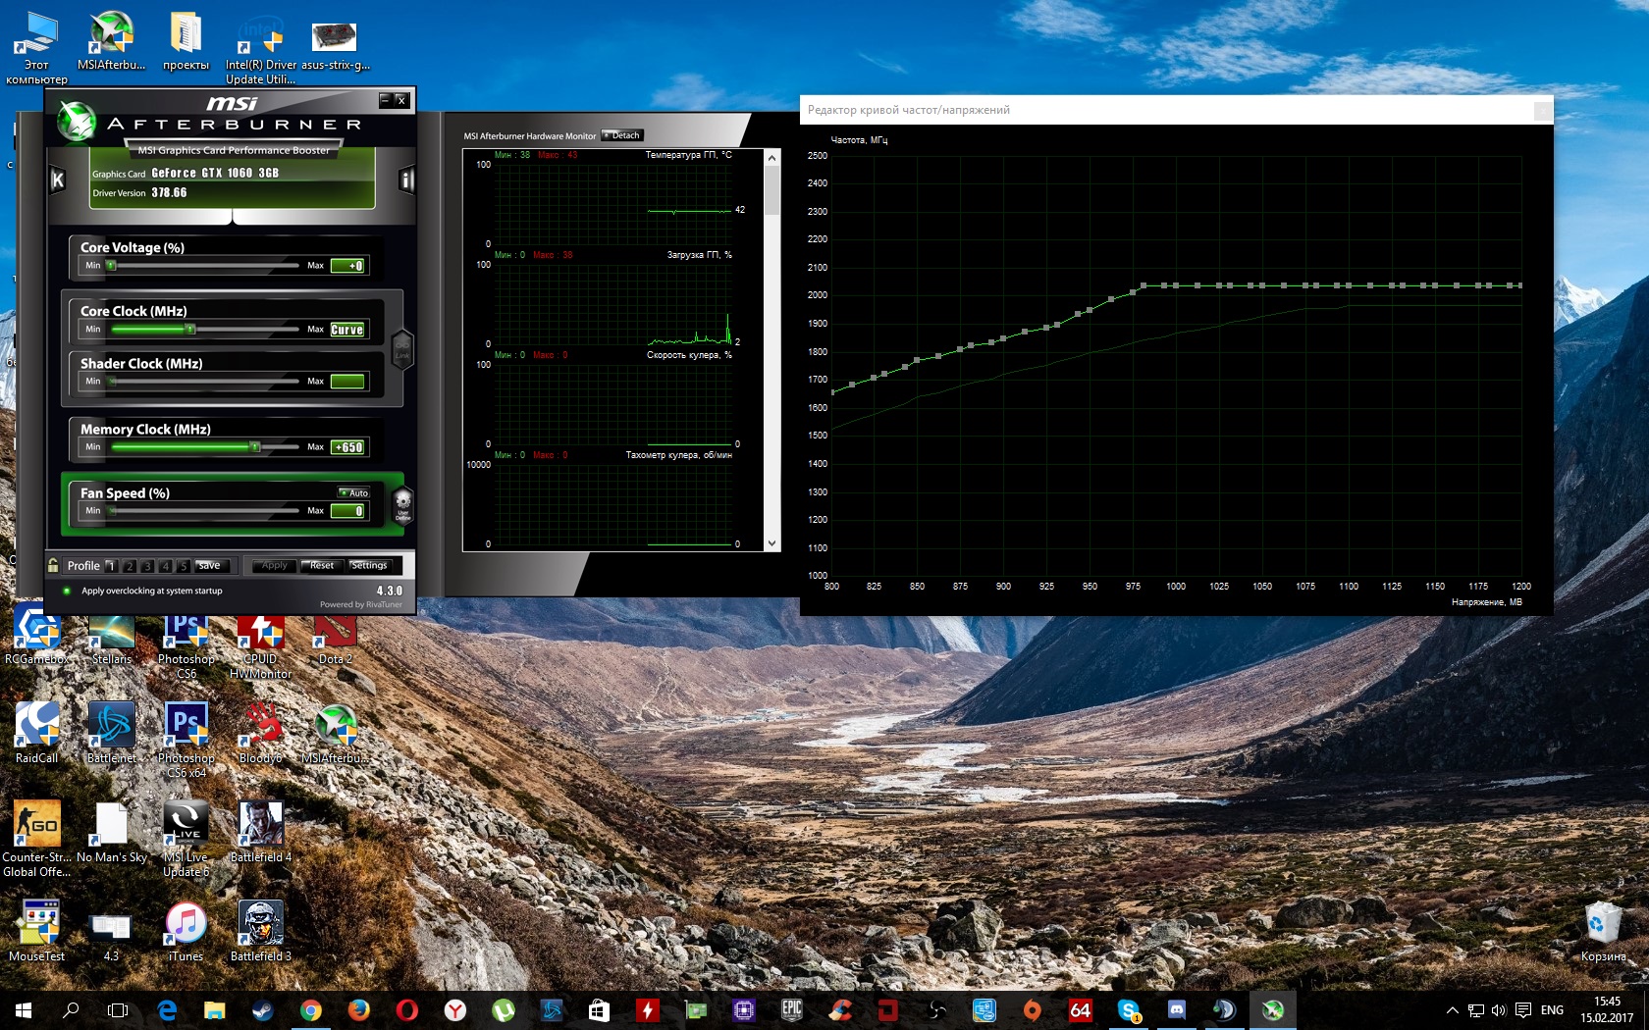Viewport: 1649px width, 1030px height.
Task: Open Skype from the taskbar
Action: pyautogui.click(x=1128, y=1010)
